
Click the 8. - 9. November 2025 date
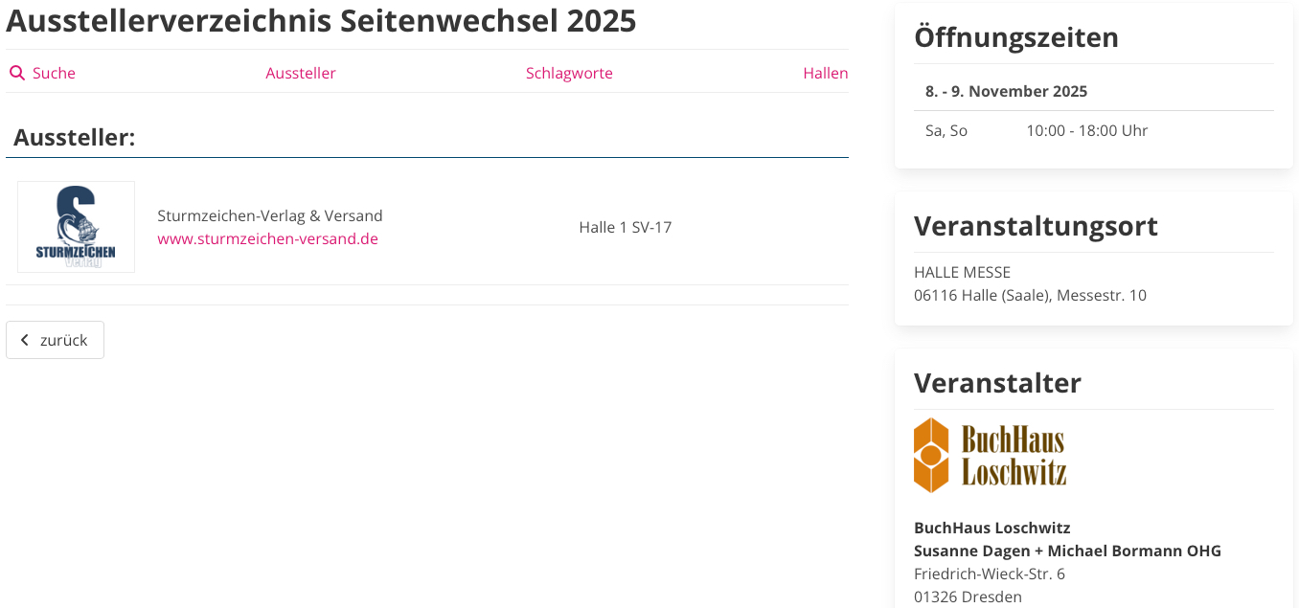tap(1006, 92)
